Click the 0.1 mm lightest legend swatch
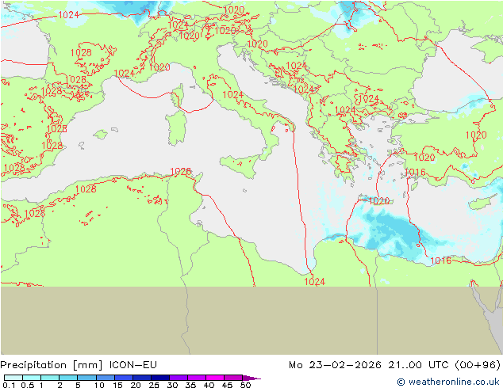The width and height of the screenshot is (503, 388). 13,378
